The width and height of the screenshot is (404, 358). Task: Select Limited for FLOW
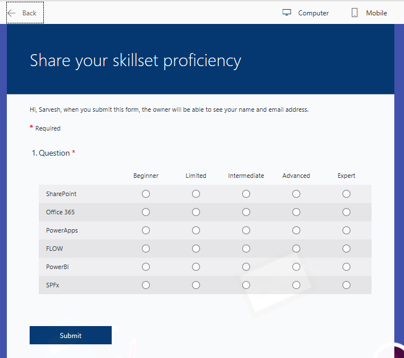coord(196,249)
